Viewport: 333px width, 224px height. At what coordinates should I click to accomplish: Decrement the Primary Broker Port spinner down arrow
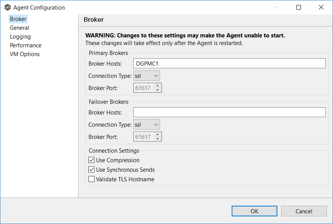tap(158, 90)
